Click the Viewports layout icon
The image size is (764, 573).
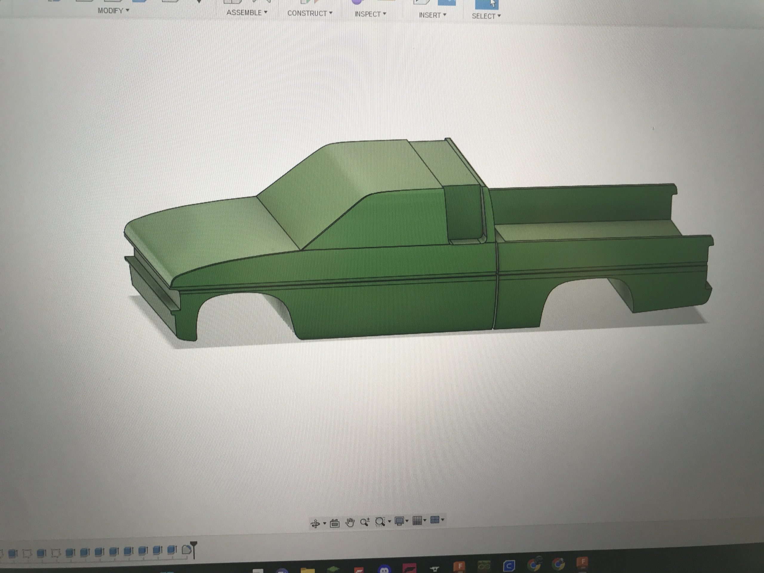tap(435, 520)
